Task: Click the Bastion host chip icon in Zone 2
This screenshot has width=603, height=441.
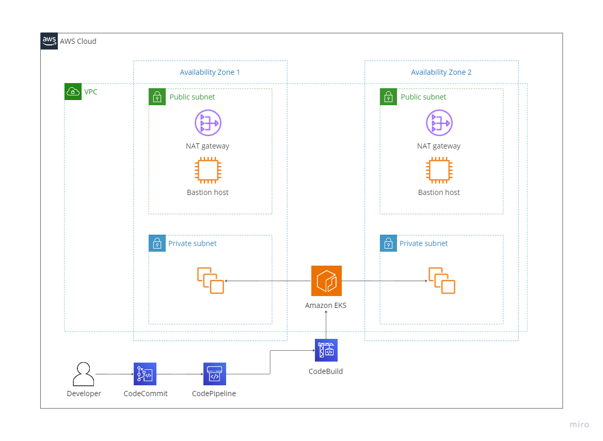Action: (439, 170)
